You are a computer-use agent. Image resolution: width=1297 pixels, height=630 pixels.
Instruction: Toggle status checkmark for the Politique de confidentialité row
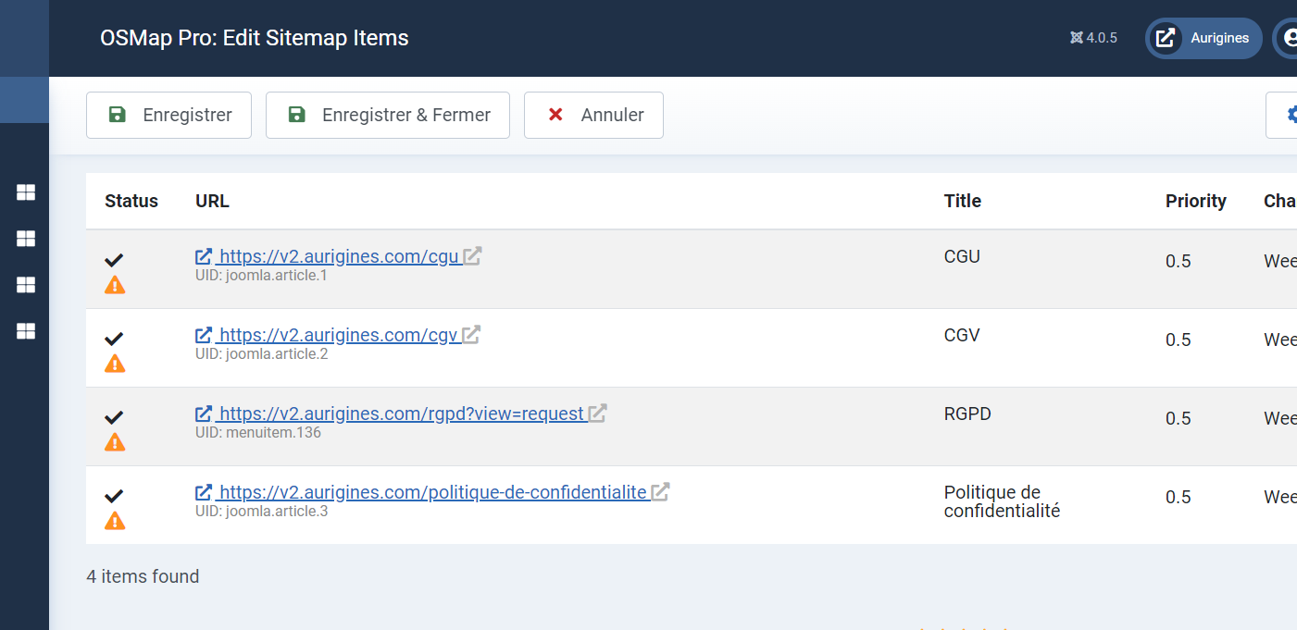[x=115, y=496]
